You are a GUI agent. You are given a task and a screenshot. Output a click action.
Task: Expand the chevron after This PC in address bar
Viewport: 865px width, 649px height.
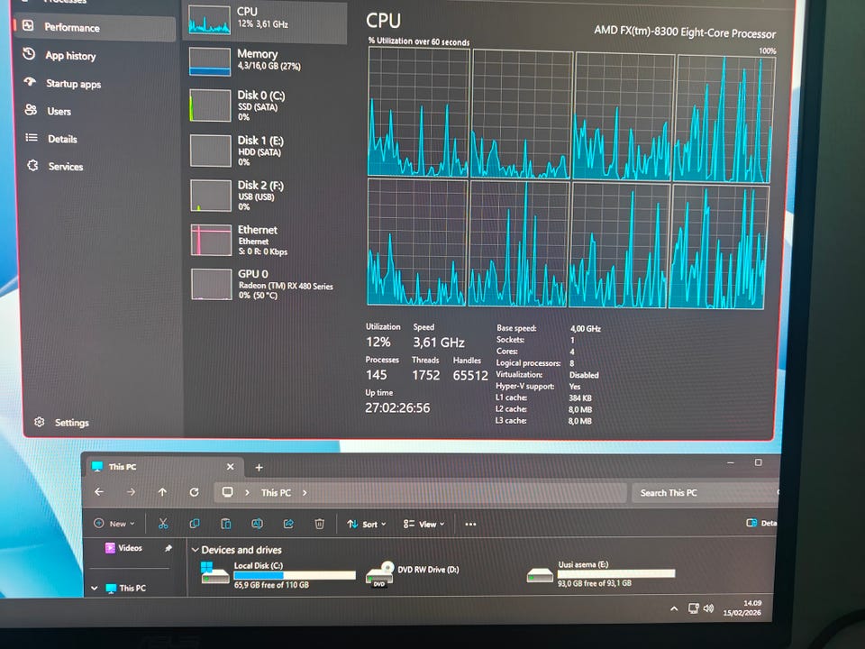pos(305,492)
